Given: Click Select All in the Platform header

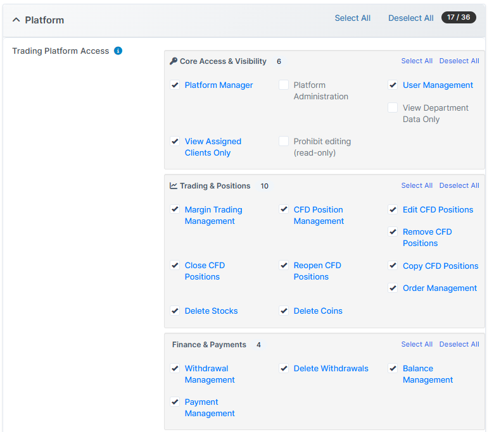Looking at the screenshot, I should point(352,18).
